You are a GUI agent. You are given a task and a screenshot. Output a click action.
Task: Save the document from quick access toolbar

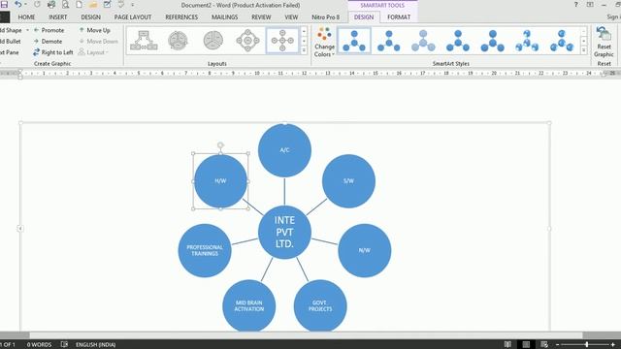[x=4, y=5]
